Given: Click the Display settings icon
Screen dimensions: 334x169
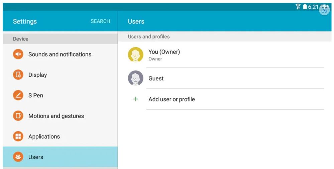Looking at the screenshot, I should pyautogui.click(x=18, y=75).
